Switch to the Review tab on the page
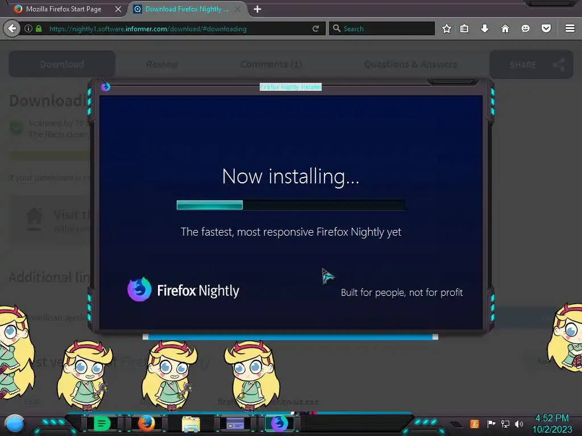This screenshot has width=582, height=436. [162, 64]
